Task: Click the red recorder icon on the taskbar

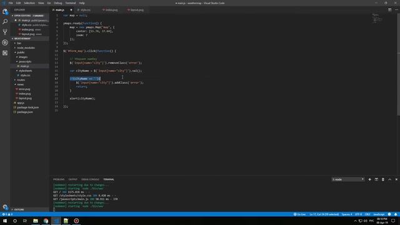Action: point(76,221)
